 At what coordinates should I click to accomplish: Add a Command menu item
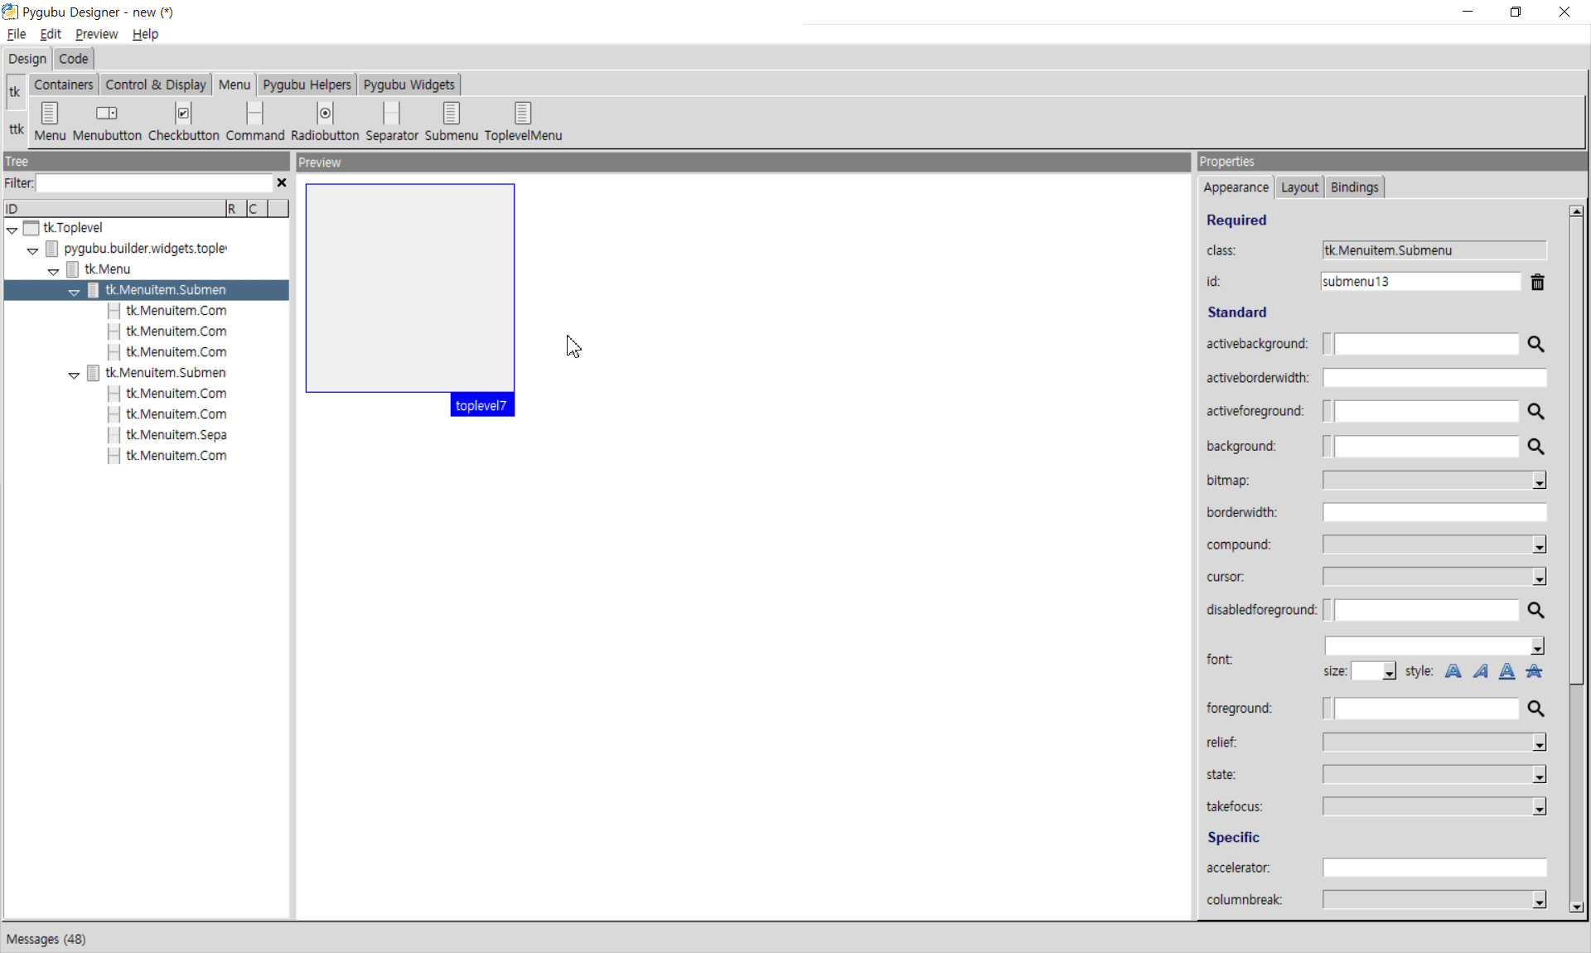click(254, 114)
